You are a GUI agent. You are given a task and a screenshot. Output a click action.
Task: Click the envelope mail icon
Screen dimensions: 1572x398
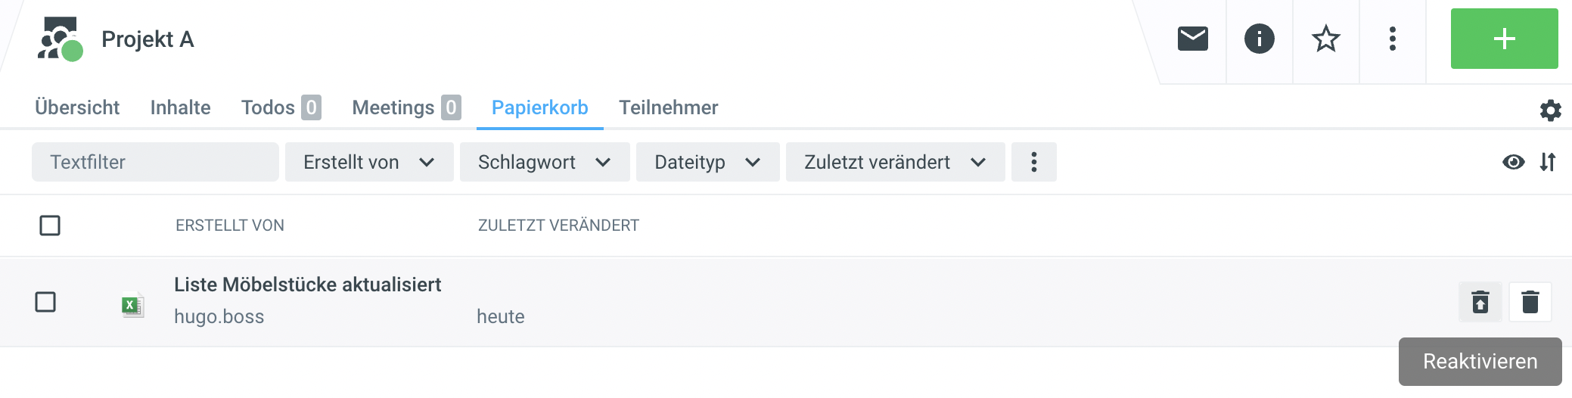(x=1192, y=39)
